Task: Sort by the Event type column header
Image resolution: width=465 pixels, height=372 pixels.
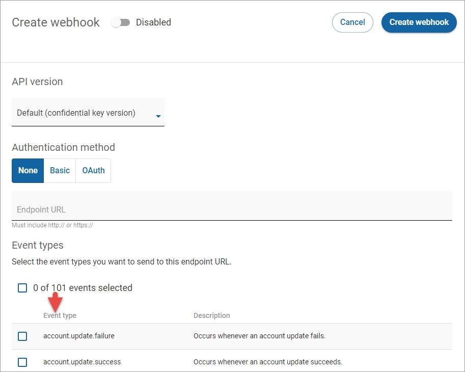Action: click(x=60, y=315)
